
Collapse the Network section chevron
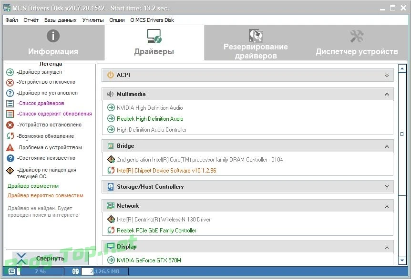pyautogui.click(x=387, y=206)
